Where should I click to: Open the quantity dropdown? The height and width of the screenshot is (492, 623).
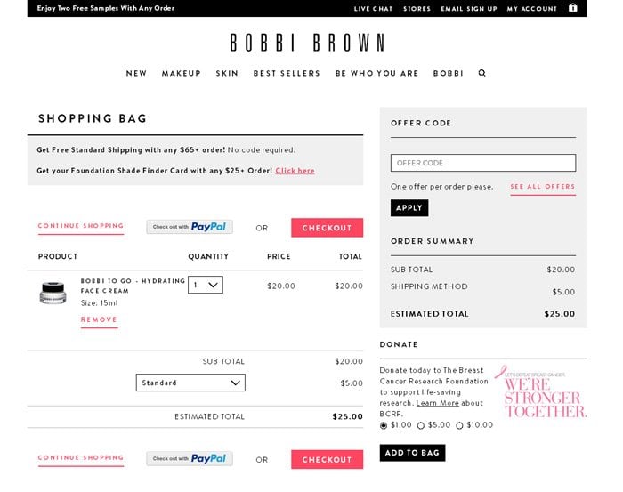pos(205,285)
